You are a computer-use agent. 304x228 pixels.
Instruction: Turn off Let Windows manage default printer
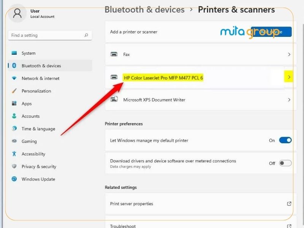pyautogui.click(x=285, y=140)
